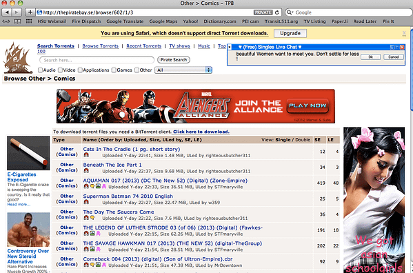Screen dimensions: 413x273
Task: Expand the Google search magnifier dropdown
Action: [x=290, y=12]
